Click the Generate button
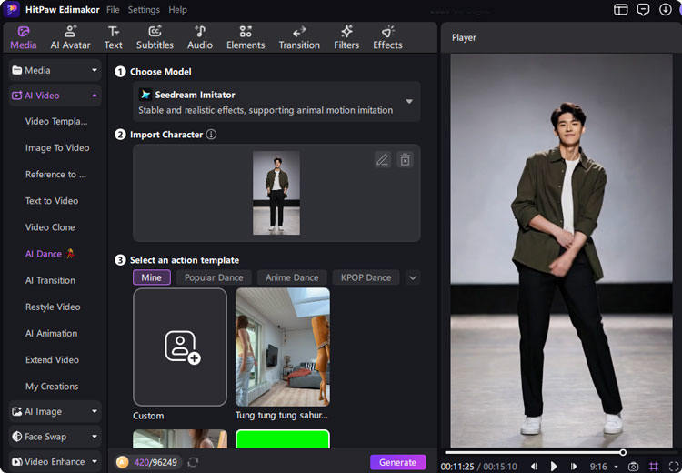682x473 pixels. (x=398, y=462)
